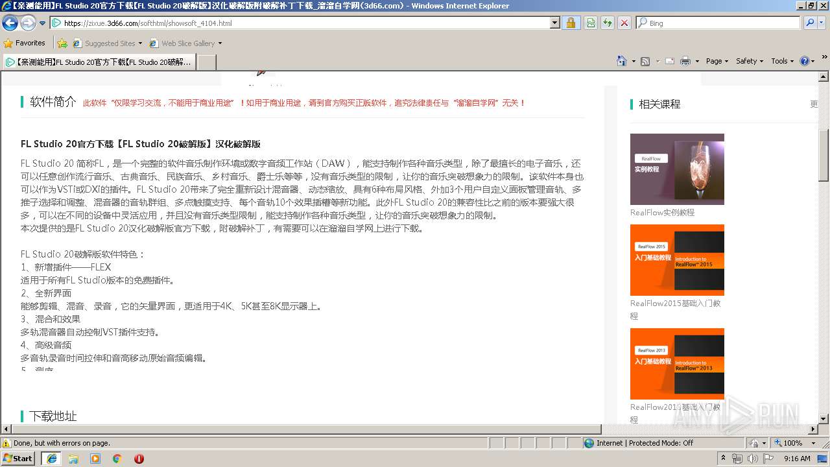Screen dimensions: 830x467
Task: Expand command bar overflow chevron
Action: (825, 57)
